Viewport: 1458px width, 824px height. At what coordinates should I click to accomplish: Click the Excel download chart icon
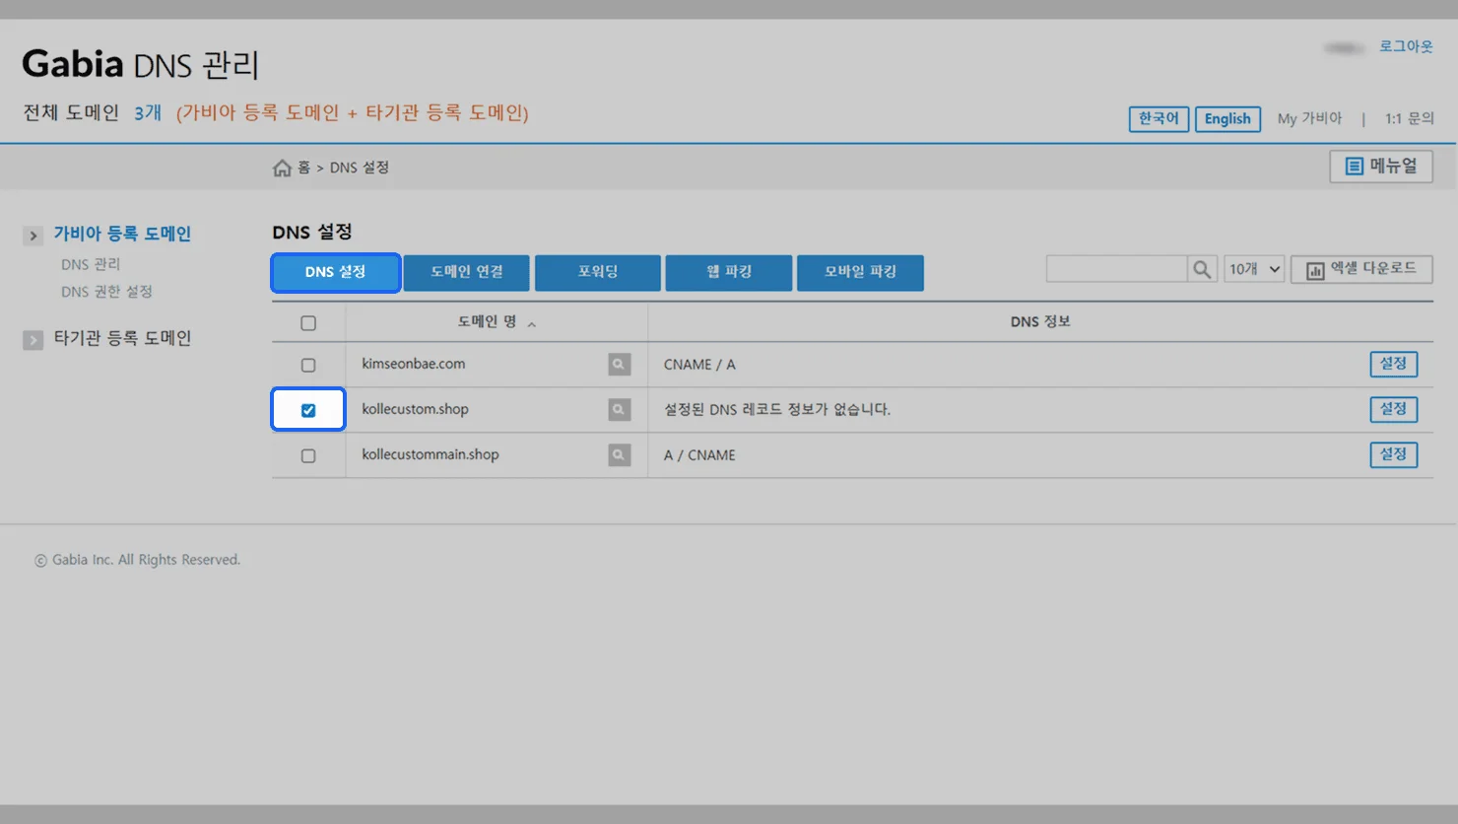1315,270
